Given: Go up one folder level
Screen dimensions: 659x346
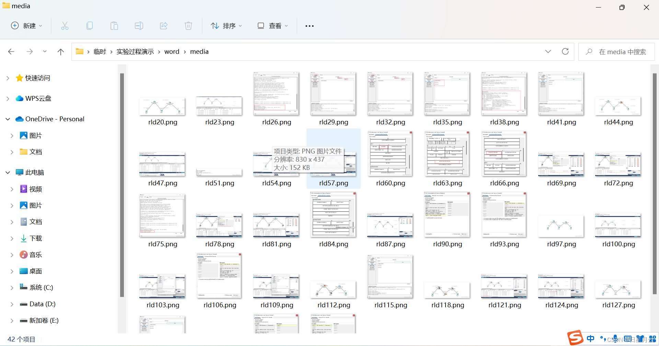Looking at the screenshot, I should (x=61, y=51).
